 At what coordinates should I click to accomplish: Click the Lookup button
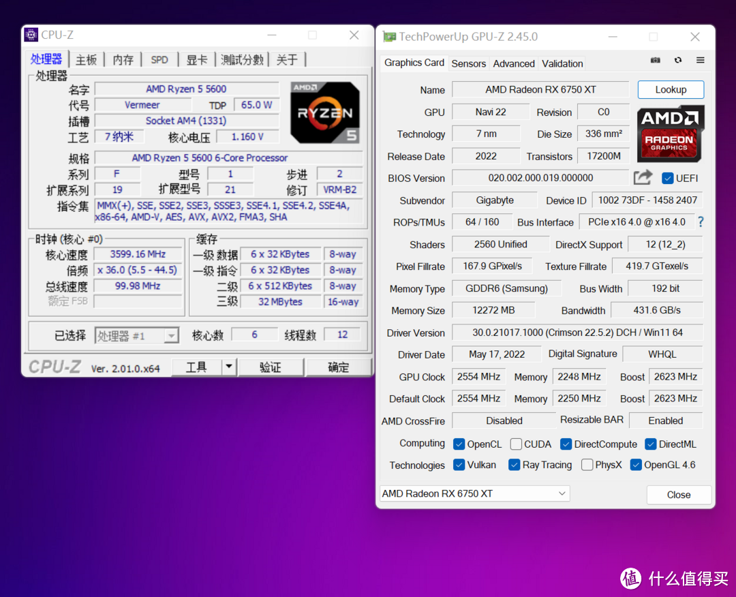tap(671, 90)
